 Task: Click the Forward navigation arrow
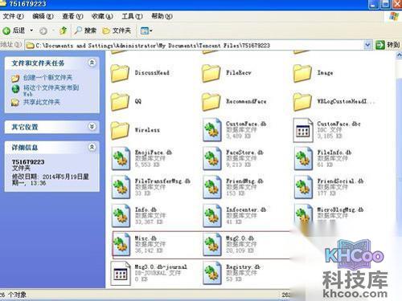point(43,31)
